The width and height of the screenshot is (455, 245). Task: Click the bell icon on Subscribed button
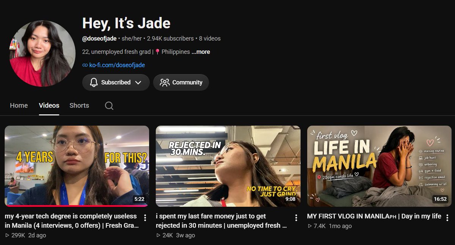[x=94, y=83]
